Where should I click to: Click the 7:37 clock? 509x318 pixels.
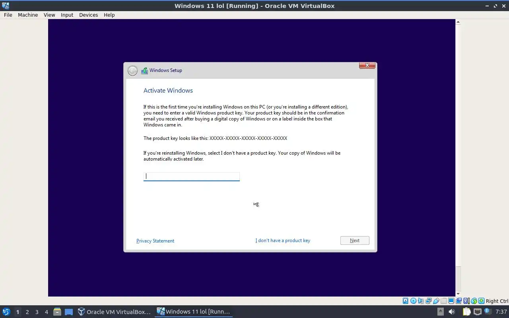tap(501, 312)
